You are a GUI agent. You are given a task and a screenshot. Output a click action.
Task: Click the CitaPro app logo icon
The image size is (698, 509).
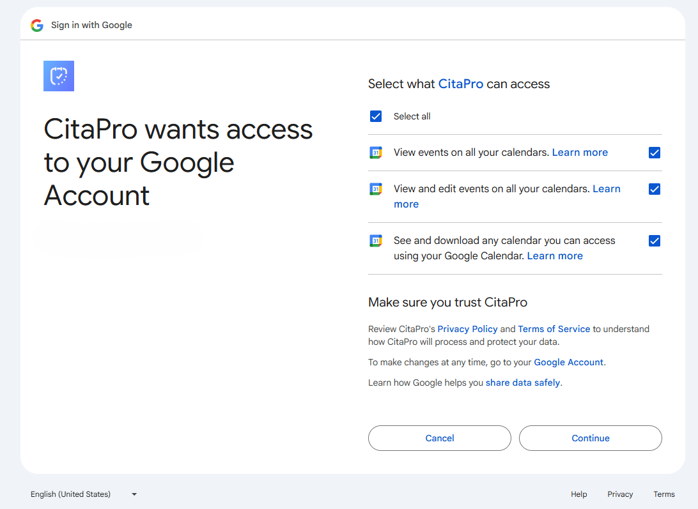pyautogui.click(x=59, y=76)
